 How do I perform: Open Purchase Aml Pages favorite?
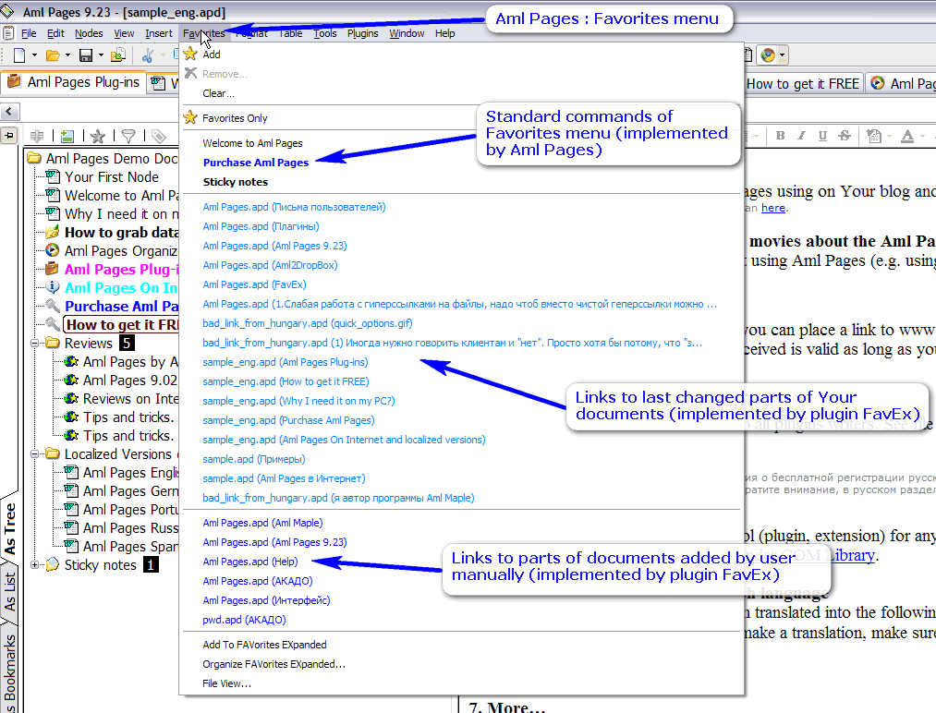(256, 163)
